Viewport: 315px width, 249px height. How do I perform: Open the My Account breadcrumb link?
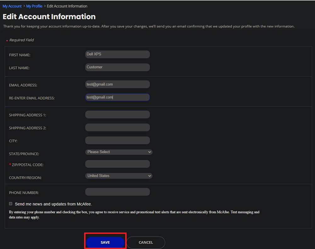click(12, 6)
